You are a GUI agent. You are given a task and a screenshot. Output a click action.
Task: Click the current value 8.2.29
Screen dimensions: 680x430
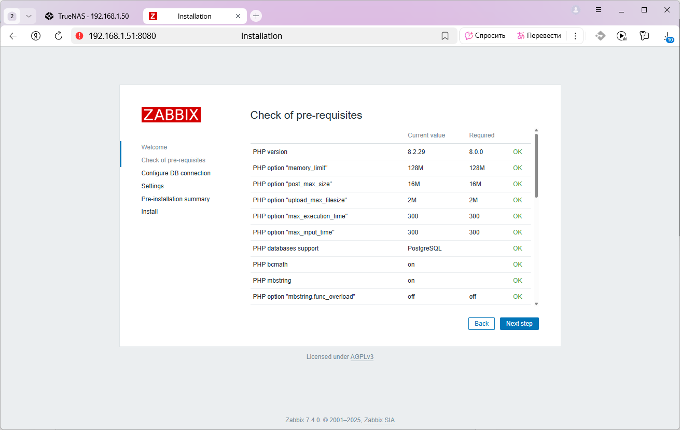[417, 152]
